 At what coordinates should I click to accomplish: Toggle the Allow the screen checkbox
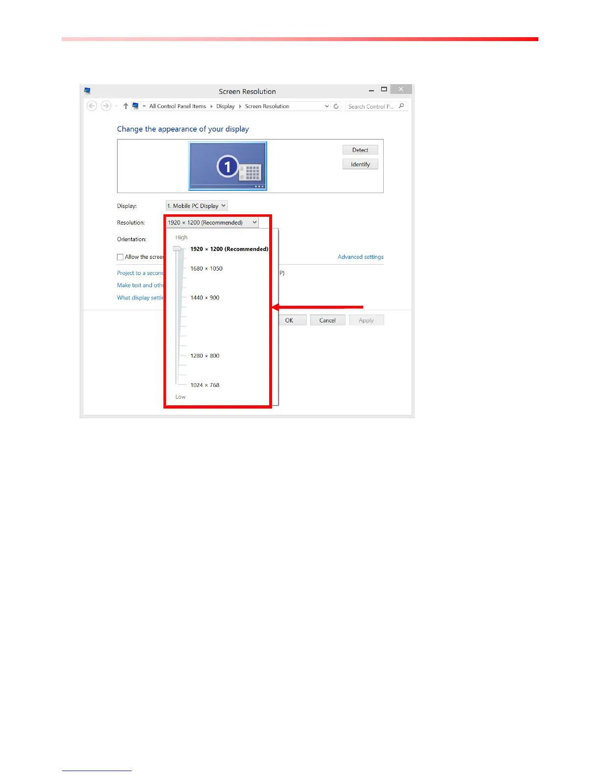point(120,257)
